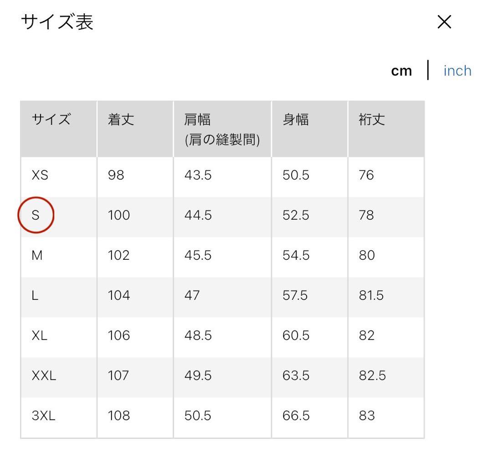Click the L size label

[36, 295]
